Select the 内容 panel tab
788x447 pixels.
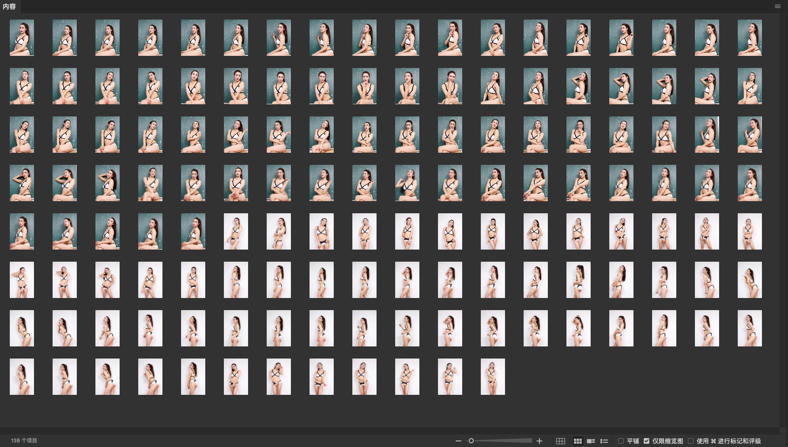9,7
